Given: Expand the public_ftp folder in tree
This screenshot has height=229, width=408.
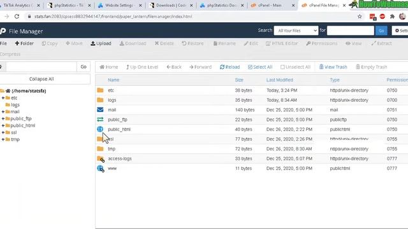Looking at the screenshot, I should point(3,119).
